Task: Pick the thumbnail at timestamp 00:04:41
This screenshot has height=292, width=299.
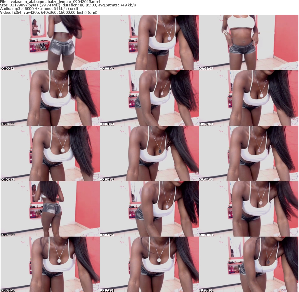Action: 149,264
